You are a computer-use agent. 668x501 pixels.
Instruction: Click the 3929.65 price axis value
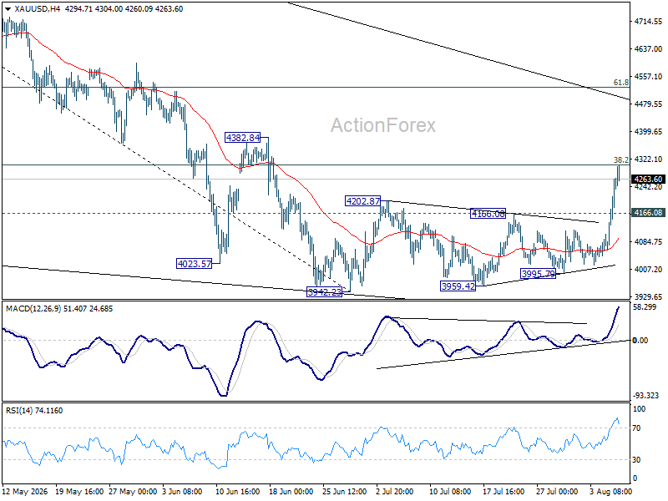click(x=648, y=296)
